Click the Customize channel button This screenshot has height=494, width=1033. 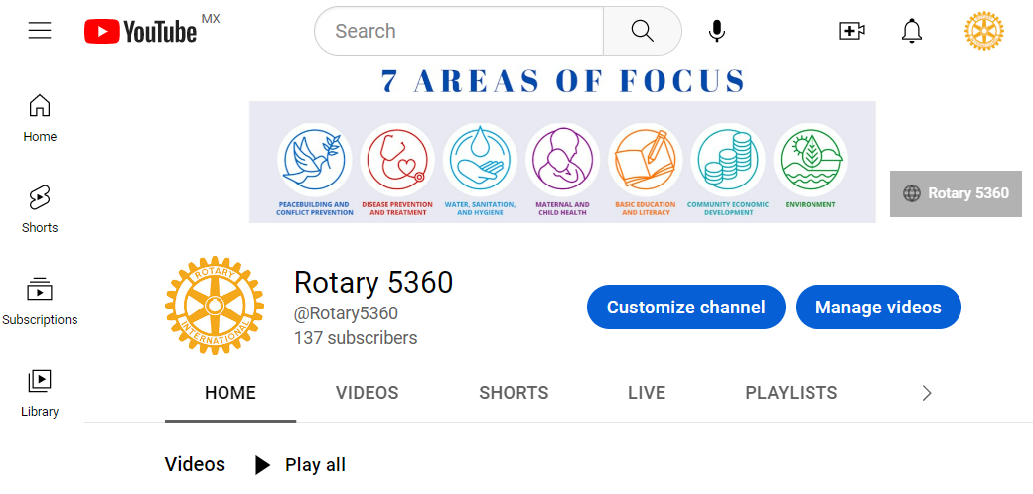tap(685, 308)
